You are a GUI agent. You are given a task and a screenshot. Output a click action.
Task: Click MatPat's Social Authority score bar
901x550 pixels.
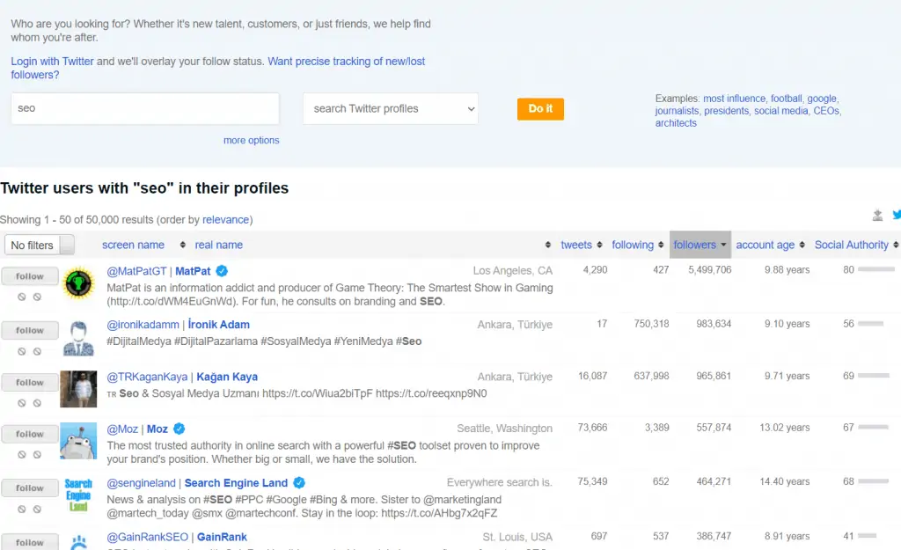875,270
